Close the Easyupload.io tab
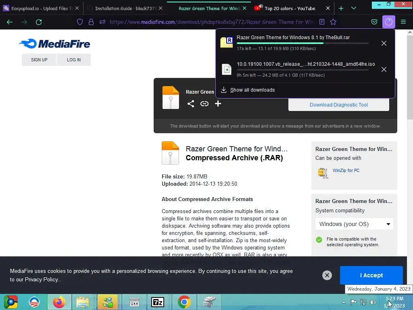The image size is (413, 310). pyautogui.click(x=77, y=8)
